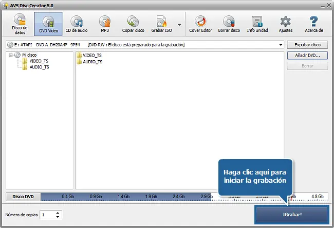Open the Grabar ISO tool
The width and height of the screenshot is (334, 228).
tap(161, 24)
